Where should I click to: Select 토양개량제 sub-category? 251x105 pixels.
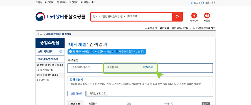(148, 67)
